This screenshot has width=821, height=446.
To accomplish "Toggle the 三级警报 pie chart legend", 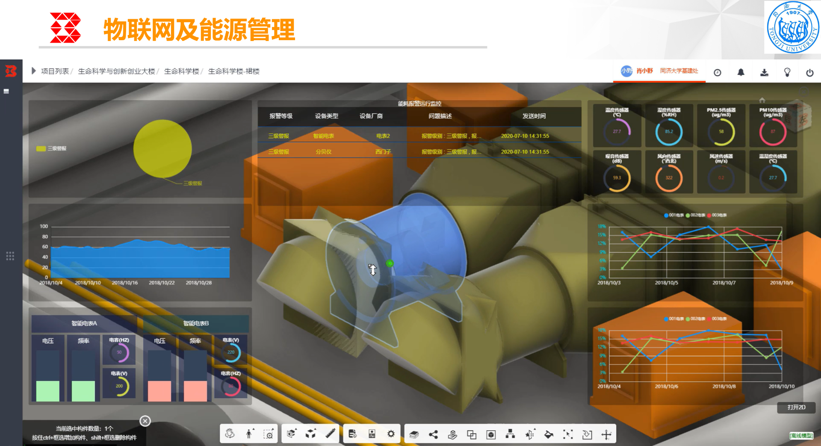I will pyautogui.click(x=52, y=148).
